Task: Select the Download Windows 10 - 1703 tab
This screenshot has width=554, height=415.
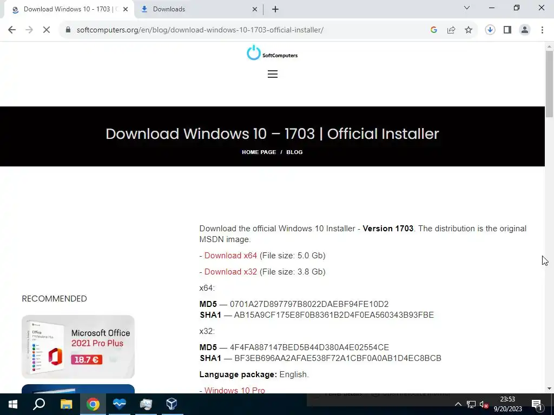Action: (70, 10)
